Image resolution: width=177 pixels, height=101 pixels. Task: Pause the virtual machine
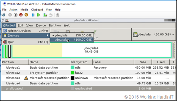(x=33, y=15)
